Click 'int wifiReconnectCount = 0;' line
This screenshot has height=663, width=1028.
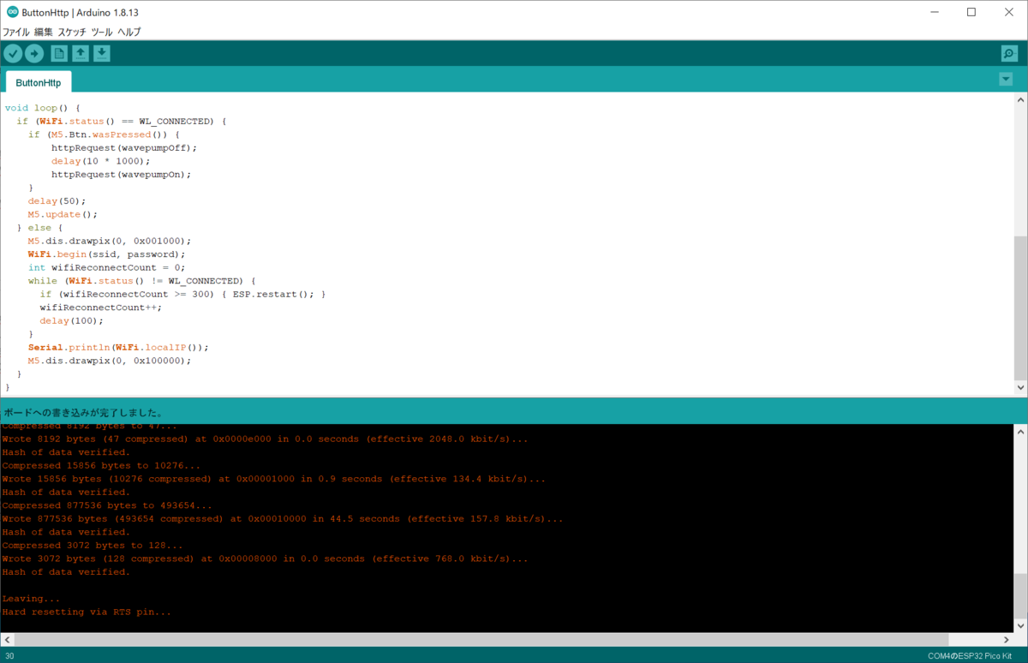point(106,267)
